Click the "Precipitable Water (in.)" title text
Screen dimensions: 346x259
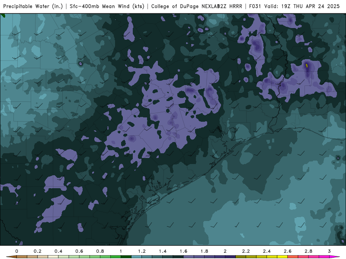point(33,6)
